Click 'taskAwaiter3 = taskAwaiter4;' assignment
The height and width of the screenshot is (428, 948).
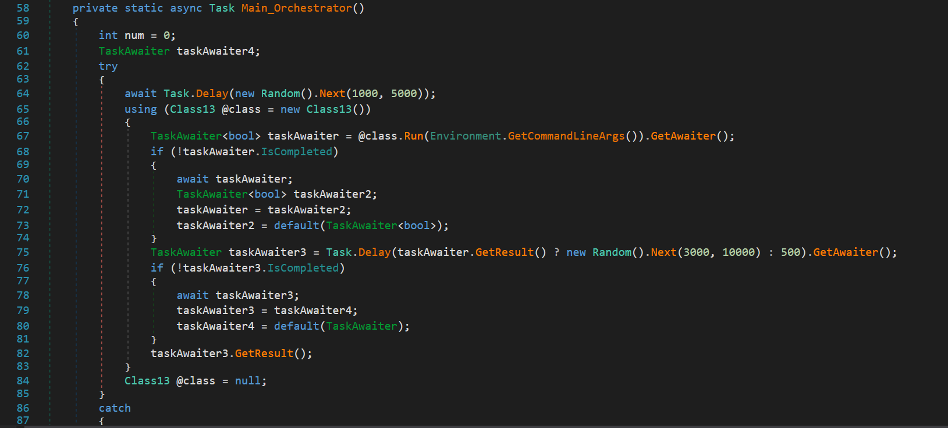click(x=267, y=311)
